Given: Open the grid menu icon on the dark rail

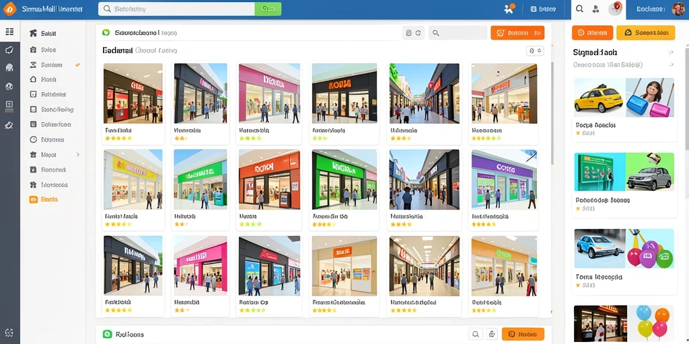Looking at the screenshot, I should point(9,32).
